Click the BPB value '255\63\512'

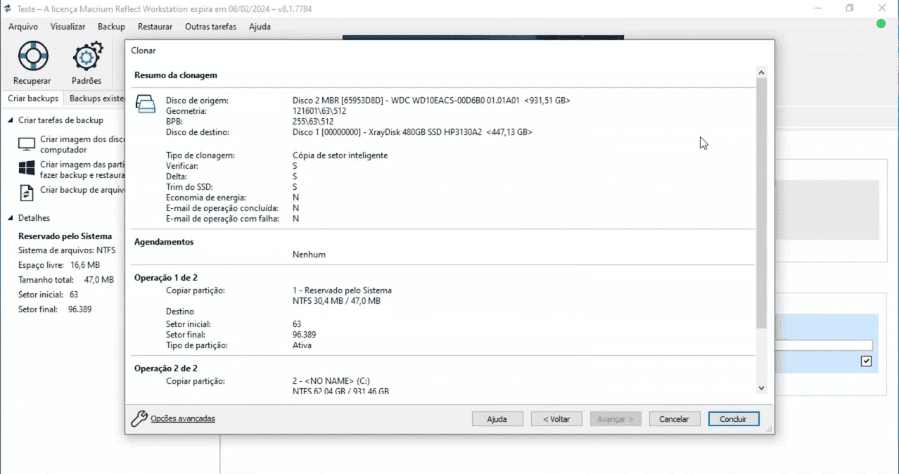313,122
